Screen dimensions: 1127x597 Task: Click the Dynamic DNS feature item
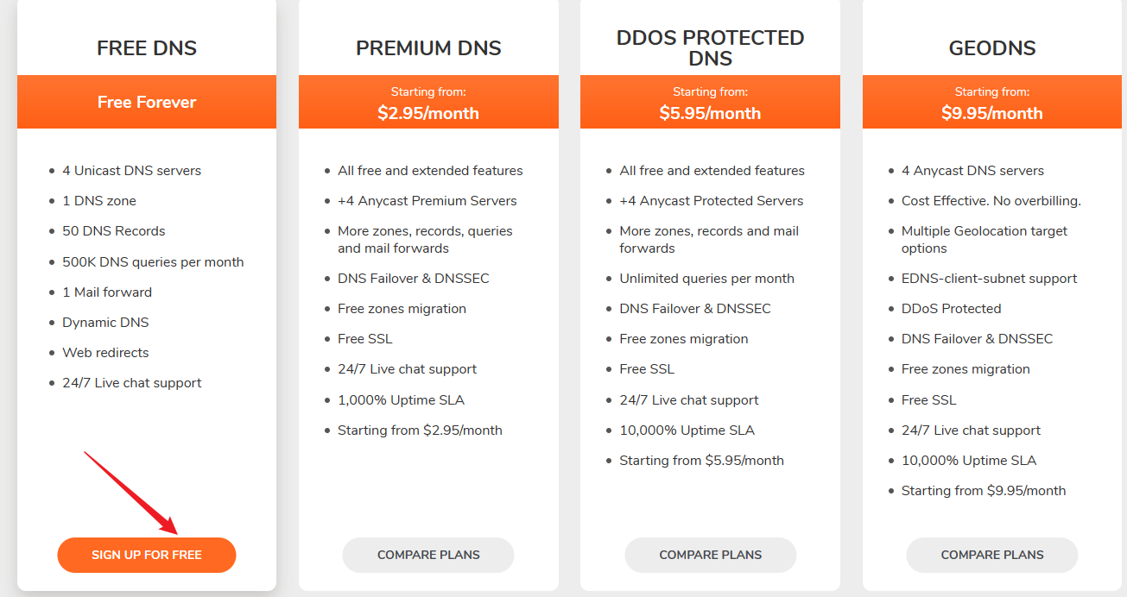105,322
